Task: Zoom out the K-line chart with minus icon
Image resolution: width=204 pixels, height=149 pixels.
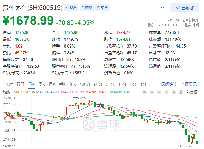Action: 159,92
